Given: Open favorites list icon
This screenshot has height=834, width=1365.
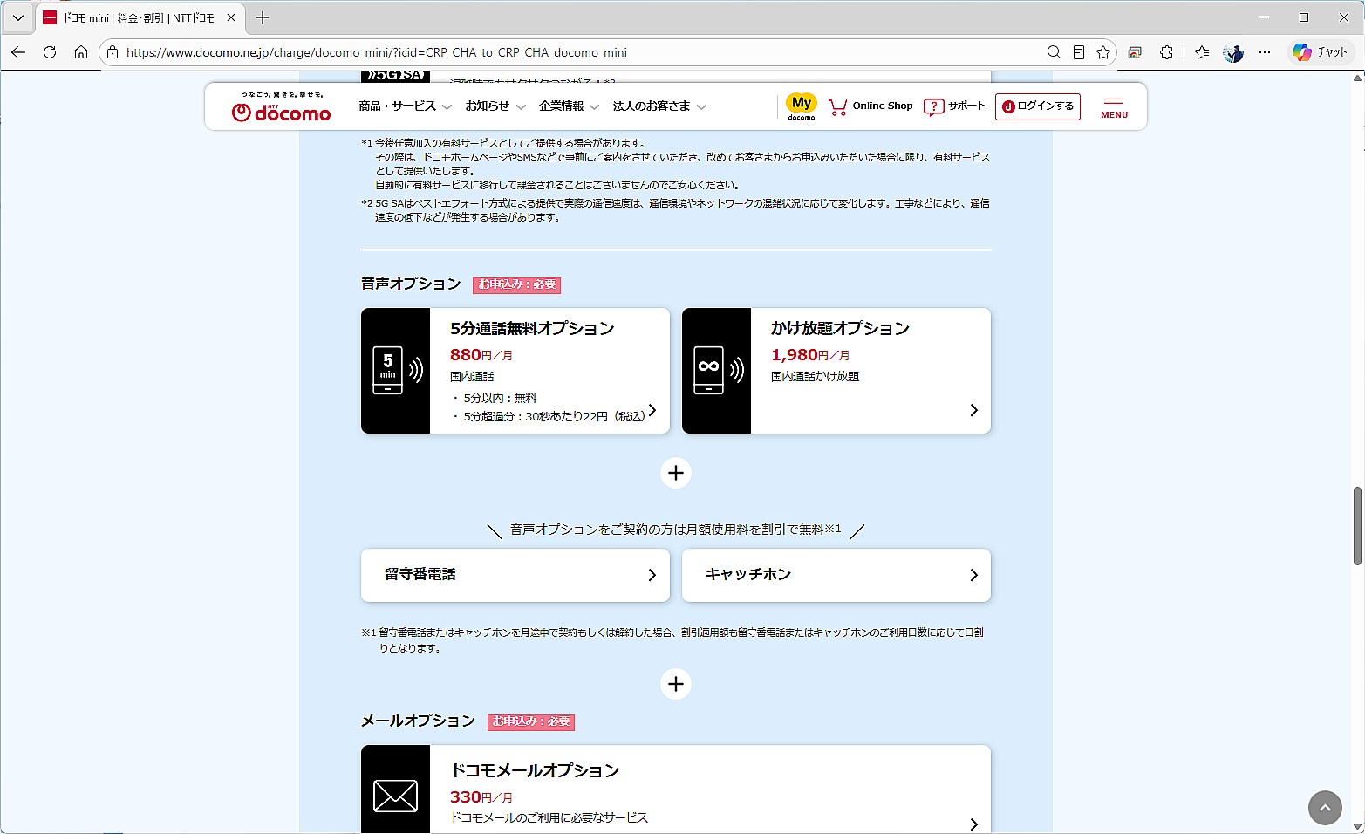Looking at the screenshot, I should (1202, 52).
